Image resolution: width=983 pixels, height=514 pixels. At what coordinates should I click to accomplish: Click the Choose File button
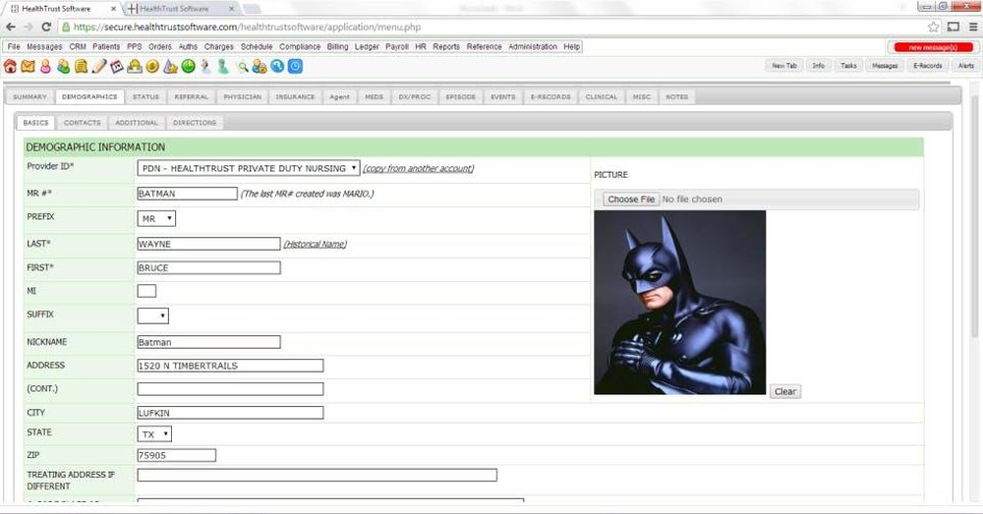point(631,200)
